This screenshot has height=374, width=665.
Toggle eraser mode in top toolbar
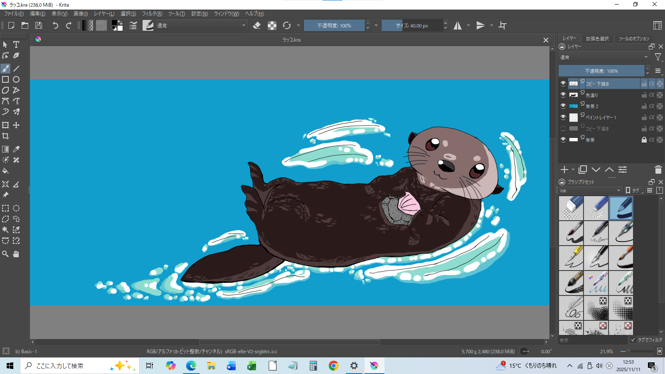pyautogui.click(x=257, y=26)
